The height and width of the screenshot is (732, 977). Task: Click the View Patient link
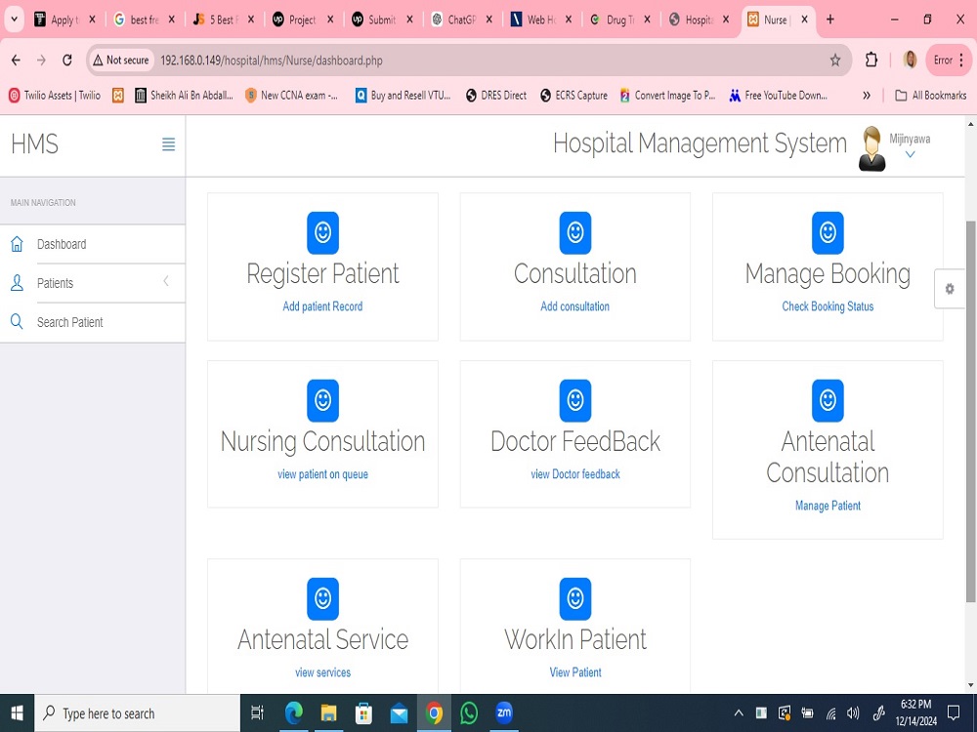tap(575, 672)
